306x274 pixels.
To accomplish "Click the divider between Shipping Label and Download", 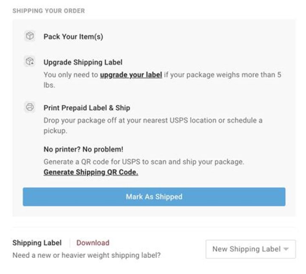I will 70,243.
